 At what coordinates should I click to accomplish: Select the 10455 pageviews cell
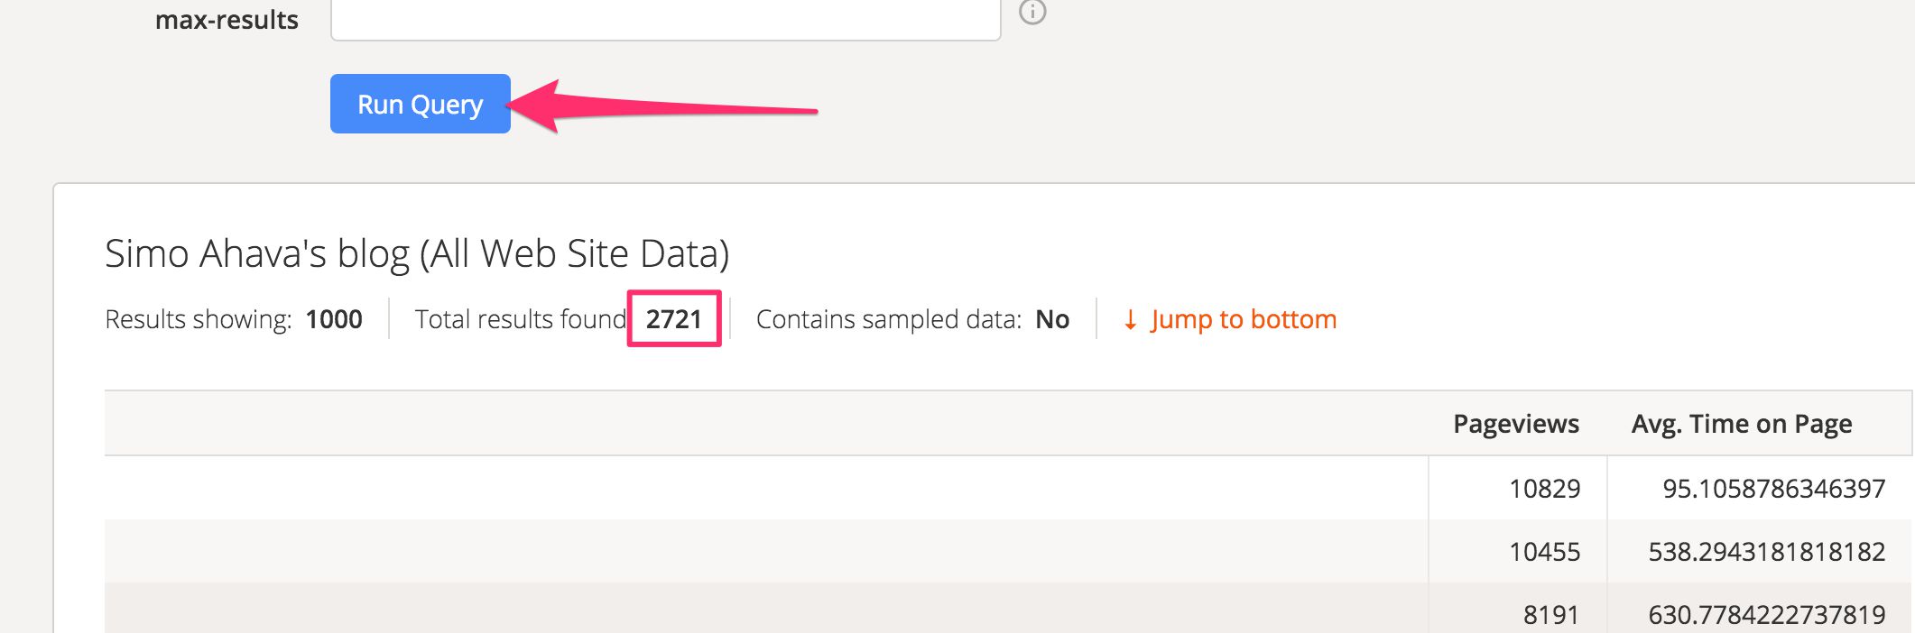(x=1544, y=552)
